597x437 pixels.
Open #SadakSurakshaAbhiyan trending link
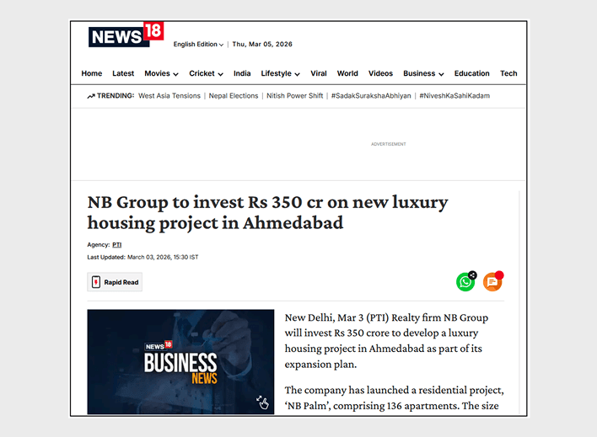tap(371, 96)
